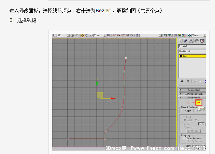The width and height of the screenshot is (215, 154).
Task: Click the red X axis gizmo arrow
Action: click(113, 98)
